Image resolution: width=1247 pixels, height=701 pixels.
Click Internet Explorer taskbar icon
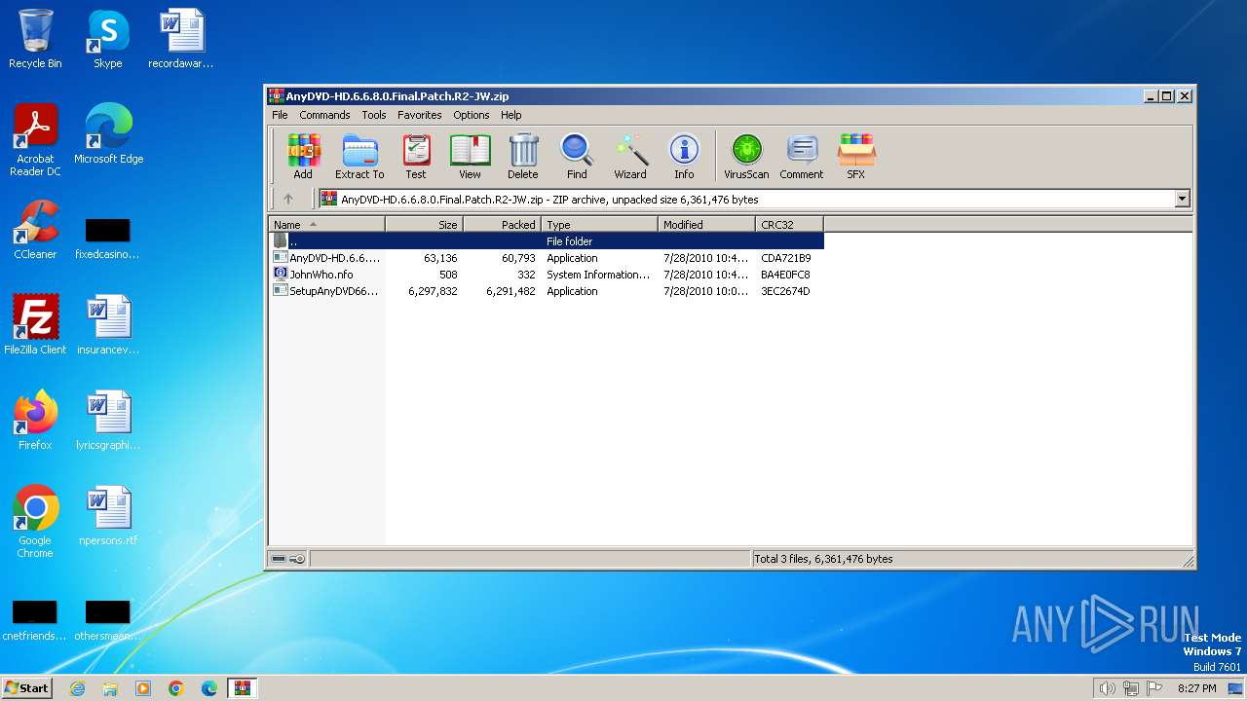coord(77,688)
